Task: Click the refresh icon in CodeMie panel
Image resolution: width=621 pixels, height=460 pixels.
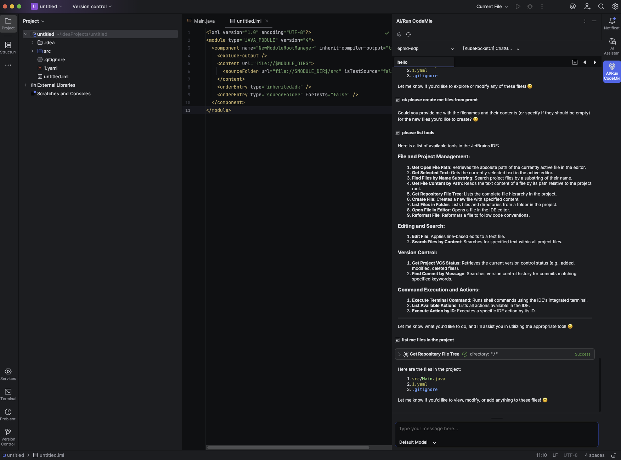Action: 408,34
